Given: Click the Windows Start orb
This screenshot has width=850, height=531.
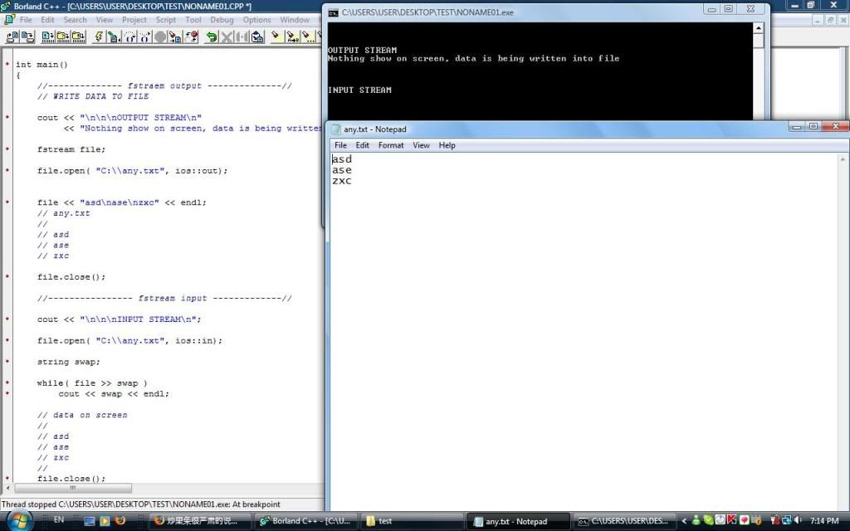Looking at the screenshot, I should [x=18, y=519].
